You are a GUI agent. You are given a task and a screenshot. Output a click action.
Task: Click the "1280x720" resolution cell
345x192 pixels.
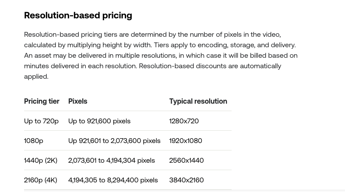tap(184, 121)
